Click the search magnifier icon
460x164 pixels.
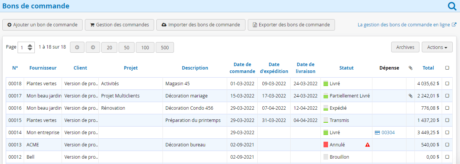(x=452, y=6)
